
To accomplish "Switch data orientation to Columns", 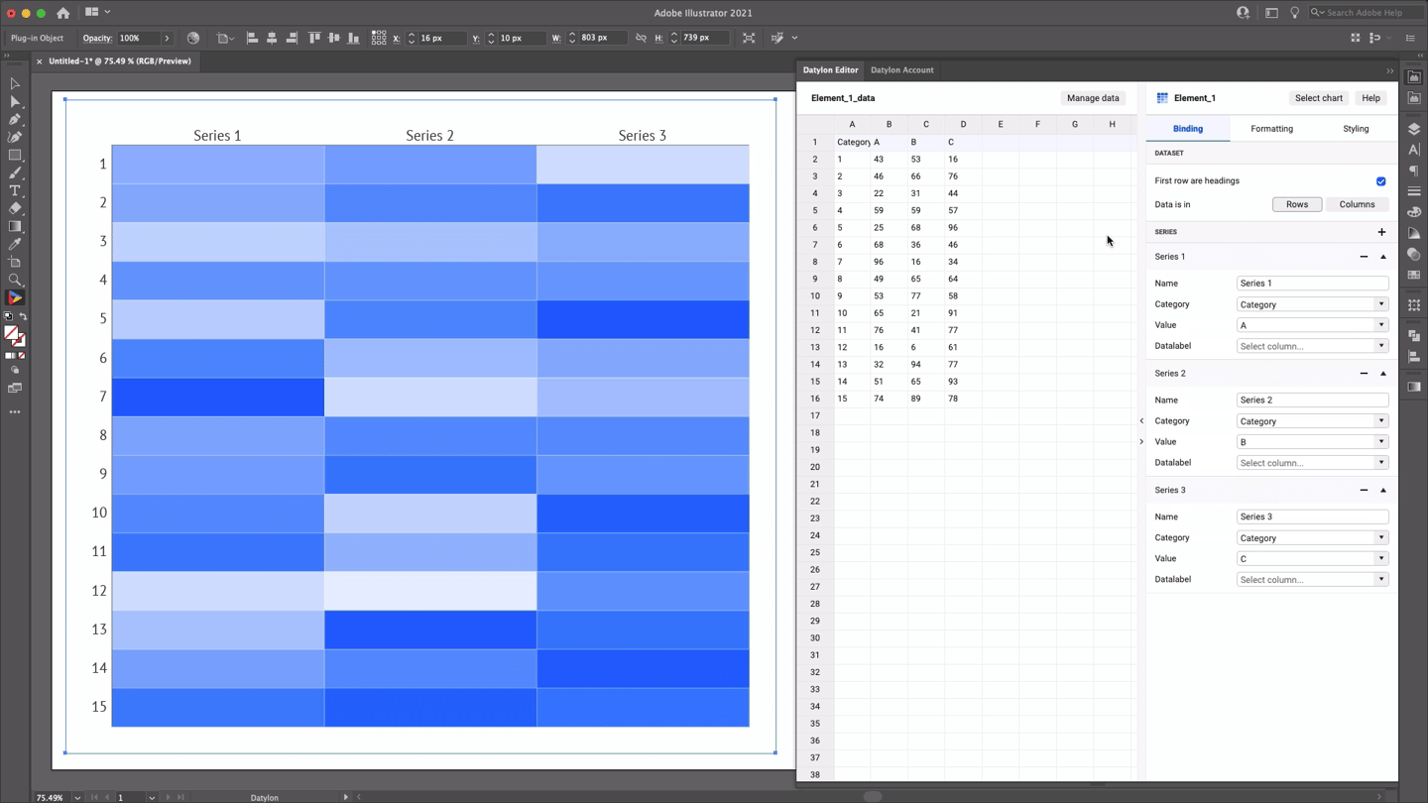I will [1357, 204].
